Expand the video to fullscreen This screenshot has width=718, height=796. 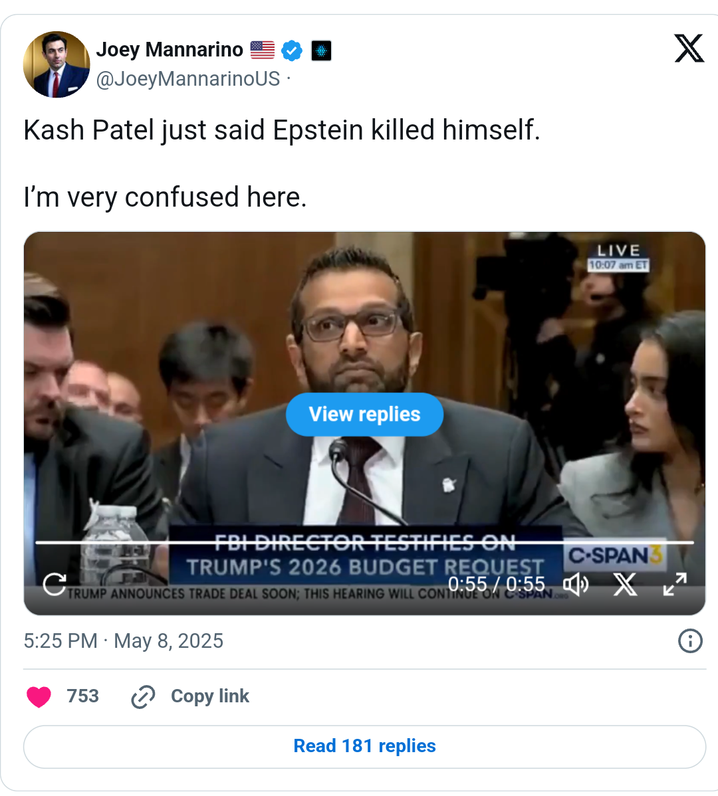[x=675, y=585]
